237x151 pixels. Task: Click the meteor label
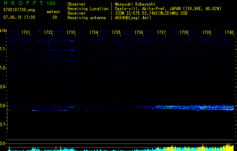coord(54,12)
